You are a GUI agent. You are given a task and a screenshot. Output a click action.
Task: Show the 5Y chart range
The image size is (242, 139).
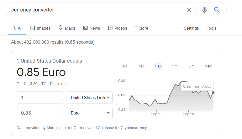coord(191,66)
